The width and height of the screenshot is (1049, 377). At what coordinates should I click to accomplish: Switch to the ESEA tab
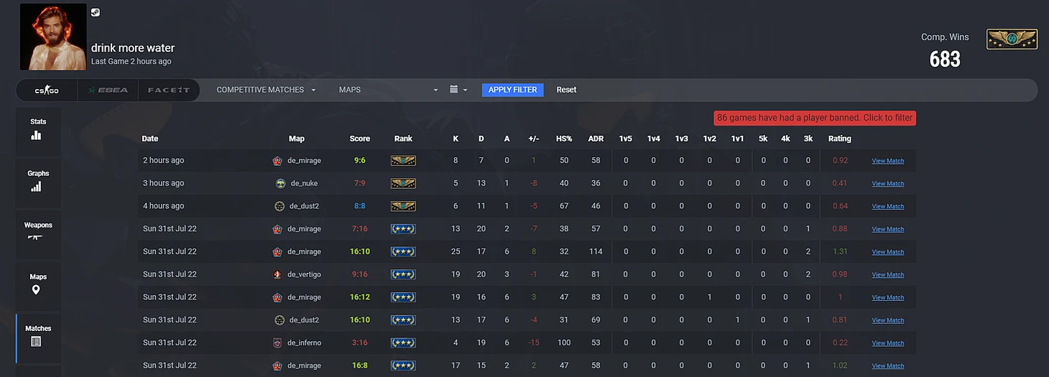(108, 90)
